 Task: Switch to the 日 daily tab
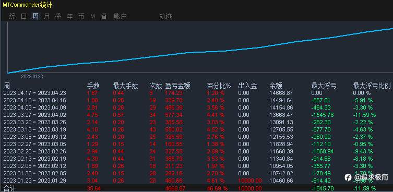[x=24, y=17]
